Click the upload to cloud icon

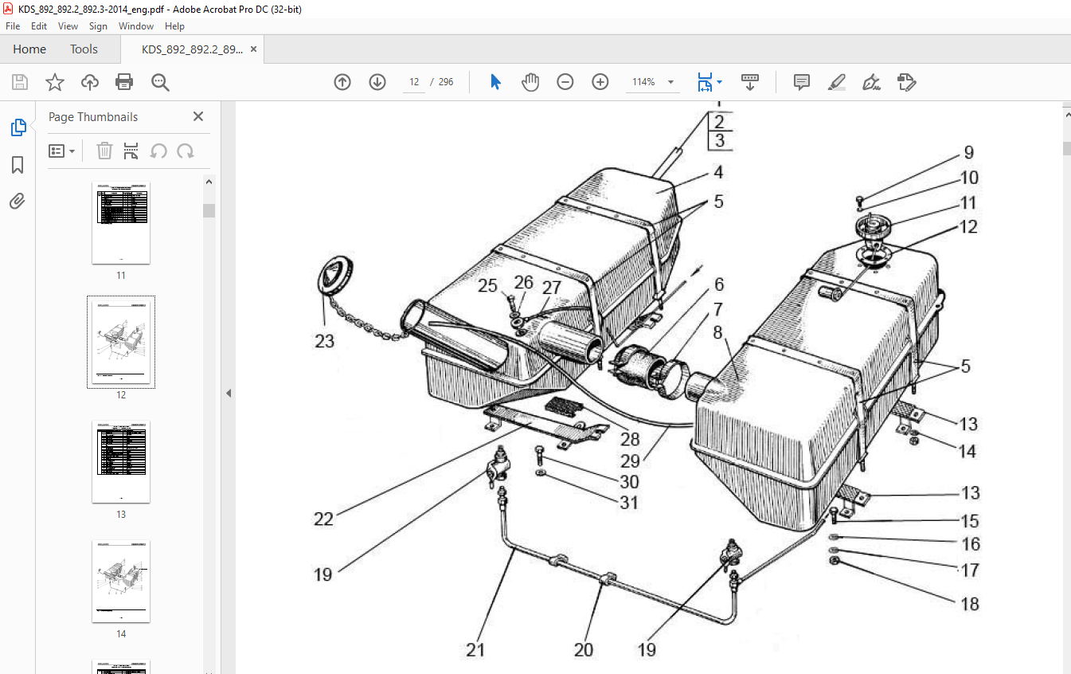coord(90,82)
